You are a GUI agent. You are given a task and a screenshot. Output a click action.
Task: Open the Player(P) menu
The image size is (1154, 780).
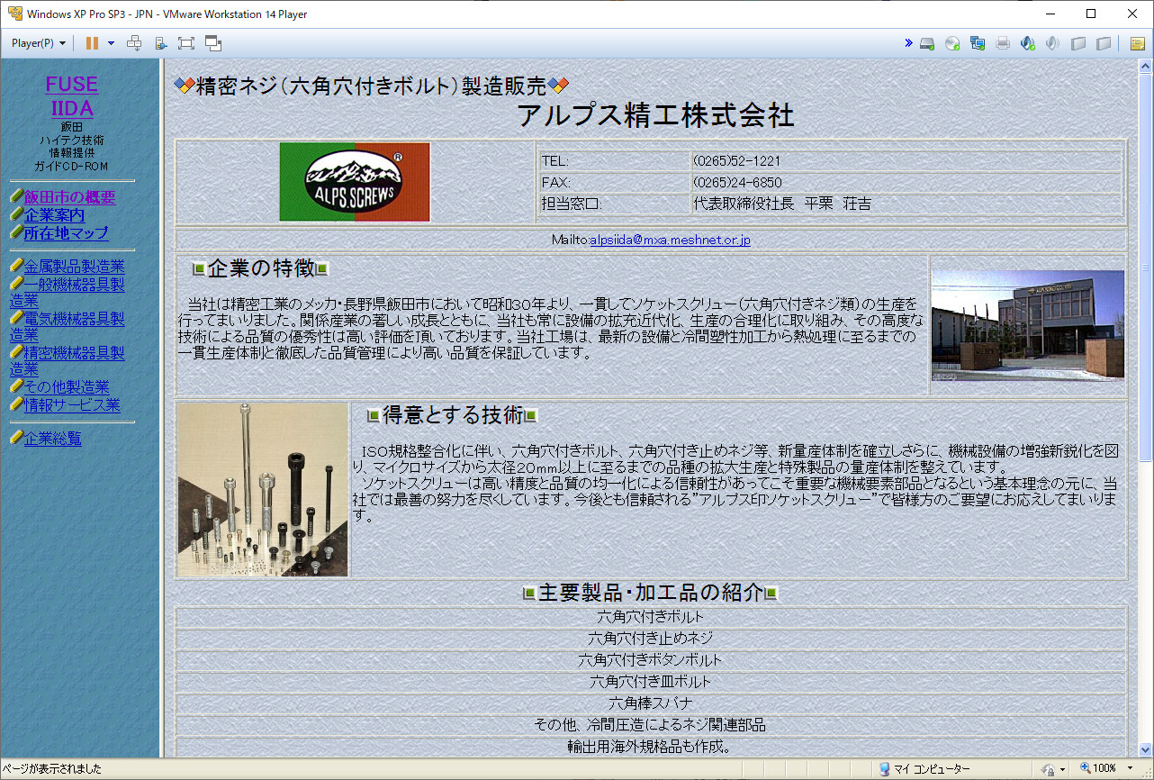pos(39,43)
